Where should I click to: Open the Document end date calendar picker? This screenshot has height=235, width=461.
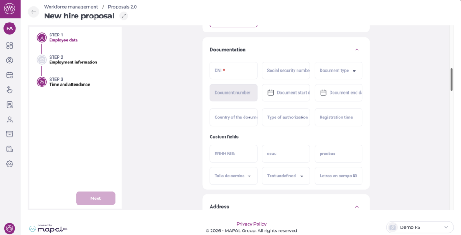pos(323,93)
